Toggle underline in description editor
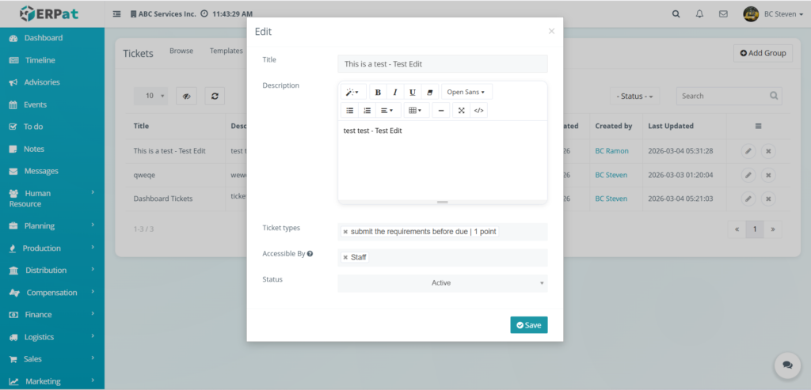This screenshot has width=811, height=390. pos(412,92)
